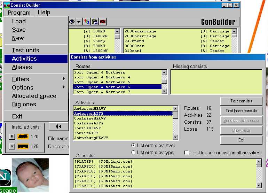Select activity AndersonHEAVY
The image size is (268, 193).
[x=123, y=109]
